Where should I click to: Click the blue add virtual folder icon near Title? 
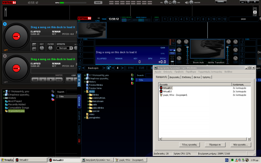(132, 79)
